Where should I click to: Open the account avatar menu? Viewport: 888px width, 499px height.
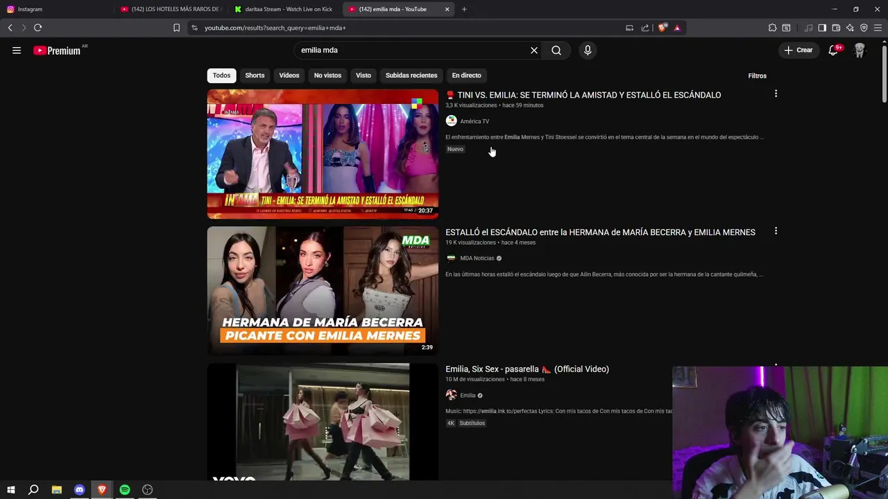coord(860,50)
